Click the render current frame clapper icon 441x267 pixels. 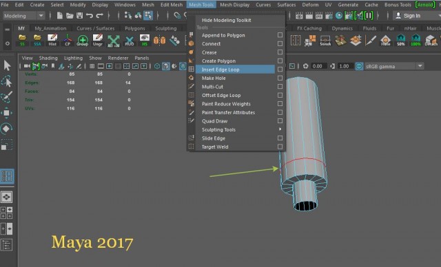click(309, 16)
